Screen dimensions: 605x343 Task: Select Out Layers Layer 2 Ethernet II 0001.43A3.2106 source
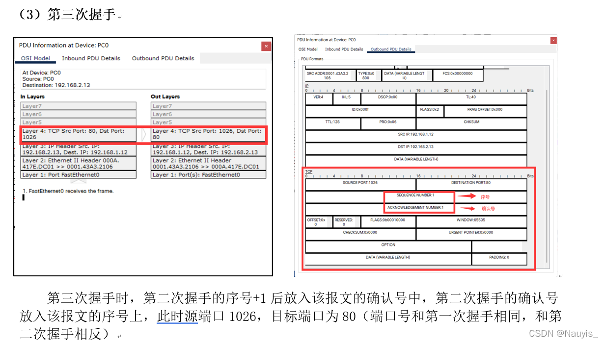[208, 163]
